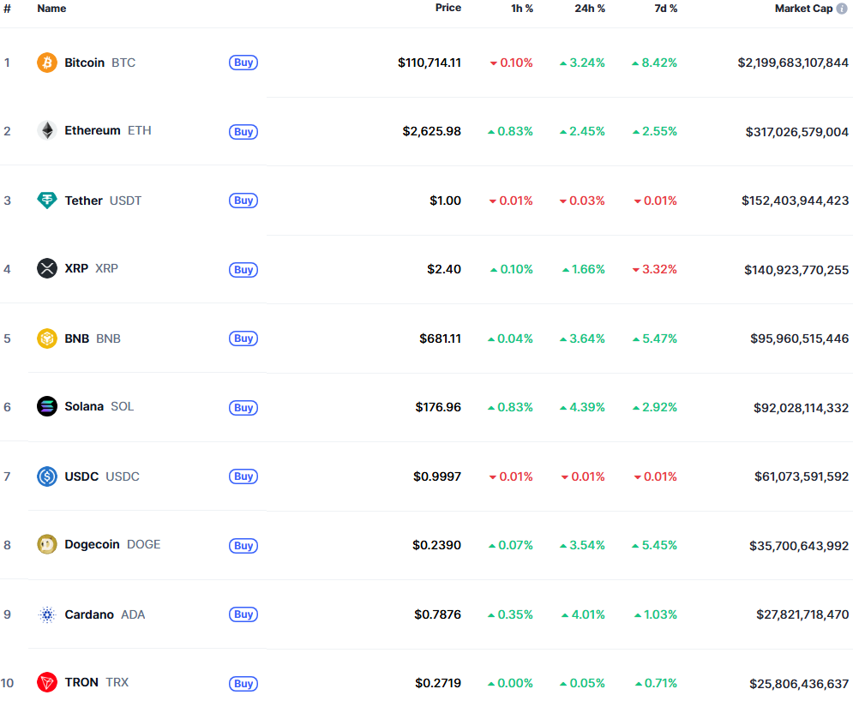Sort the table by Price column
The image size is (853, 701).
448,8
